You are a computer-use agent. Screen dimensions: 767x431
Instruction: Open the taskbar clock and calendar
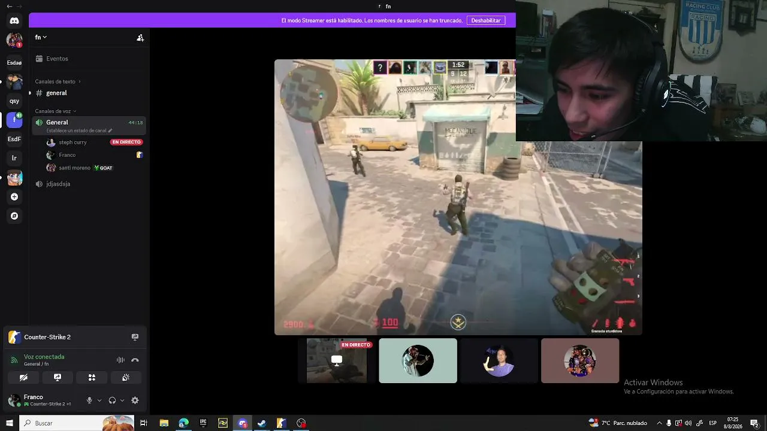pyautogui.click(x=732, y=423)
